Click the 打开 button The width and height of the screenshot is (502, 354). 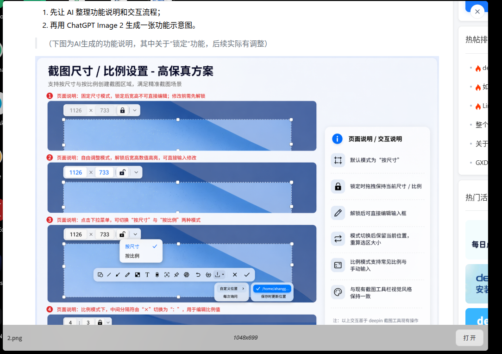click(x=469, y=338)
